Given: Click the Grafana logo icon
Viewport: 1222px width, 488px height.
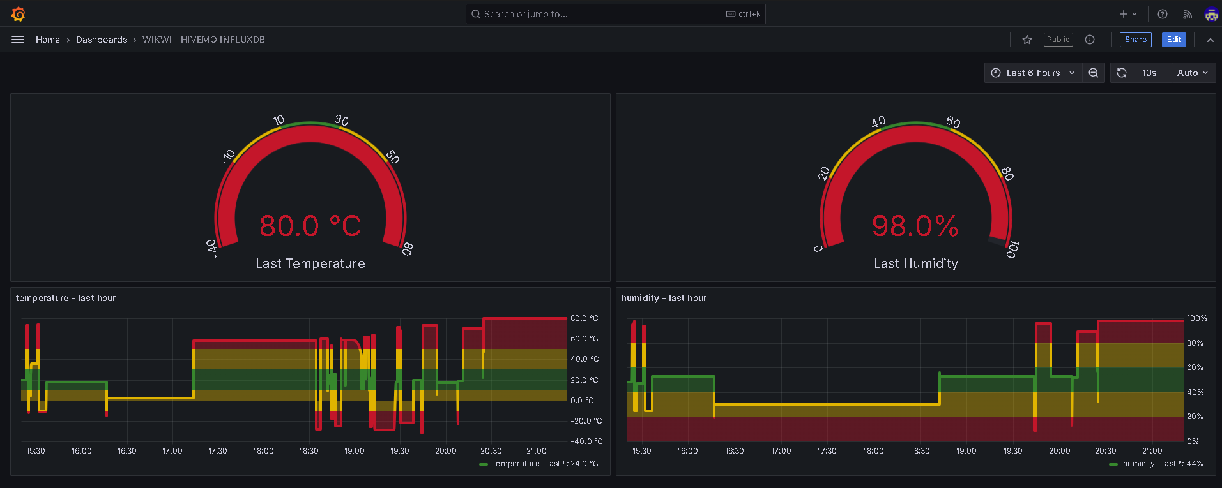Looking at the screenshot, I should click(x=19, y=14).
